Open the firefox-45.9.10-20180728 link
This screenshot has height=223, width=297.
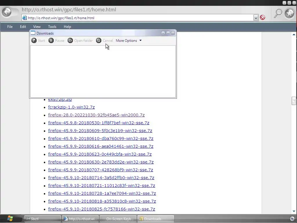102,193
